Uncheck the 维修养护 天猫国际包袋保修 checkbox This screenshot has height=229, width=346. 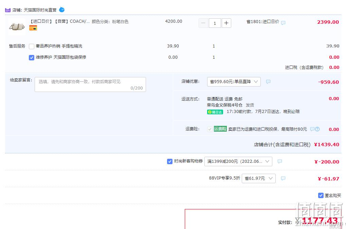(x=32, y=58)
